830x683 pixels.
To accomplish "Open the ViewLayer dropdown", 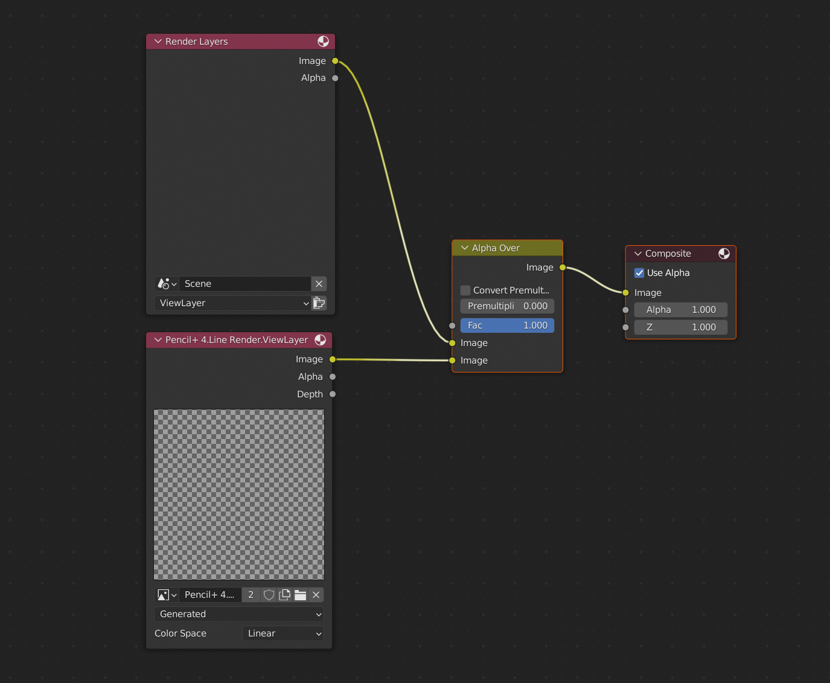I will [233, 303].
